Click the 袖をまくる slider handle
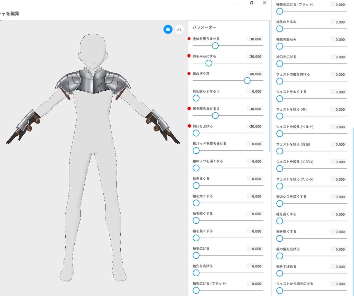This screenshot has height=296, width=354. point(196,186)
